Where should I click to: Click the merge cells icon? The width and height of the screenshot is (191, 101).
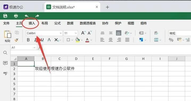click(156, 40)
